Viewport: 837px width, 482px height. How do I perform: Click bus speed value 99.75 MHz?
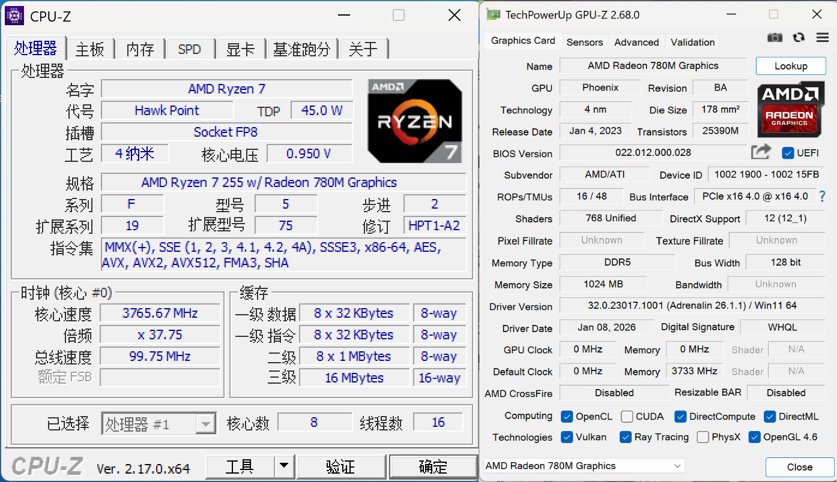pyautogui.click(x=160, y=356)
